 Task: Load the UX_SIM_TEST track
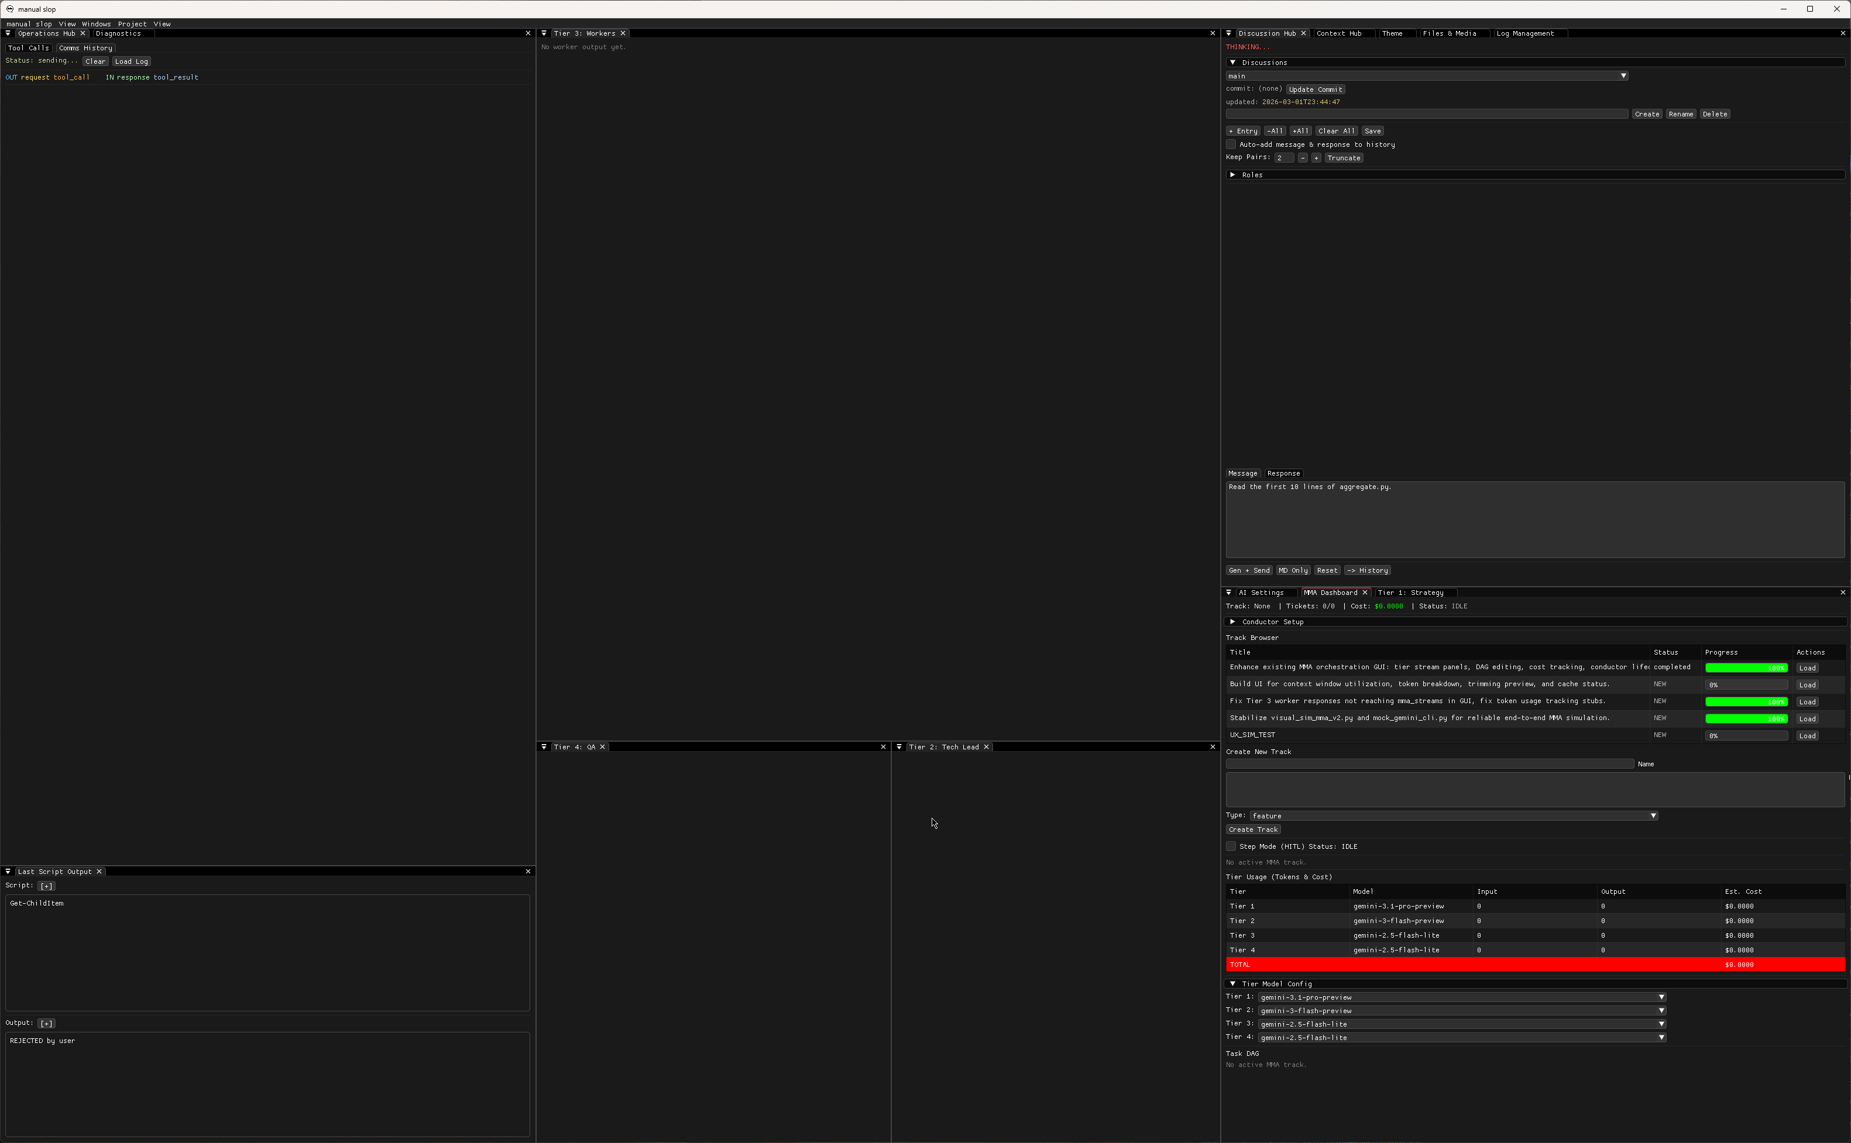(x=1807, y=735)
